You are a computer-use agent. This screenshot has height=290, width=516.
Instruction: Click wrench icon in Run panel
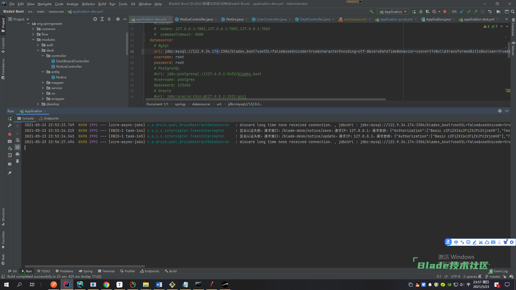(x=10, y=125)
